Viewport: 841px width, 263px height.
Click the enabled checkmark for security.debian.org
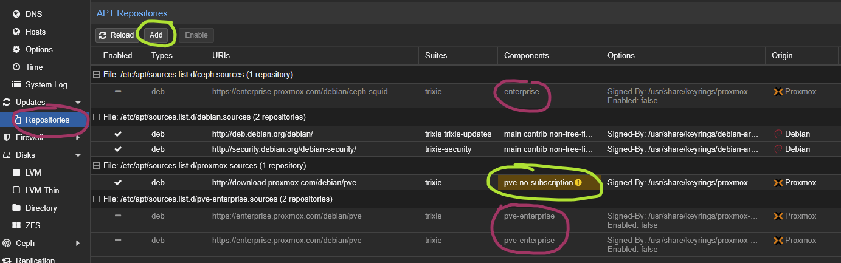118,149
